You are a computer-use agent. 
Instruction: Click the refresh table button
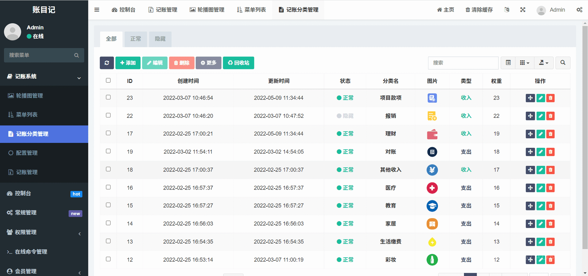(106, 63)
